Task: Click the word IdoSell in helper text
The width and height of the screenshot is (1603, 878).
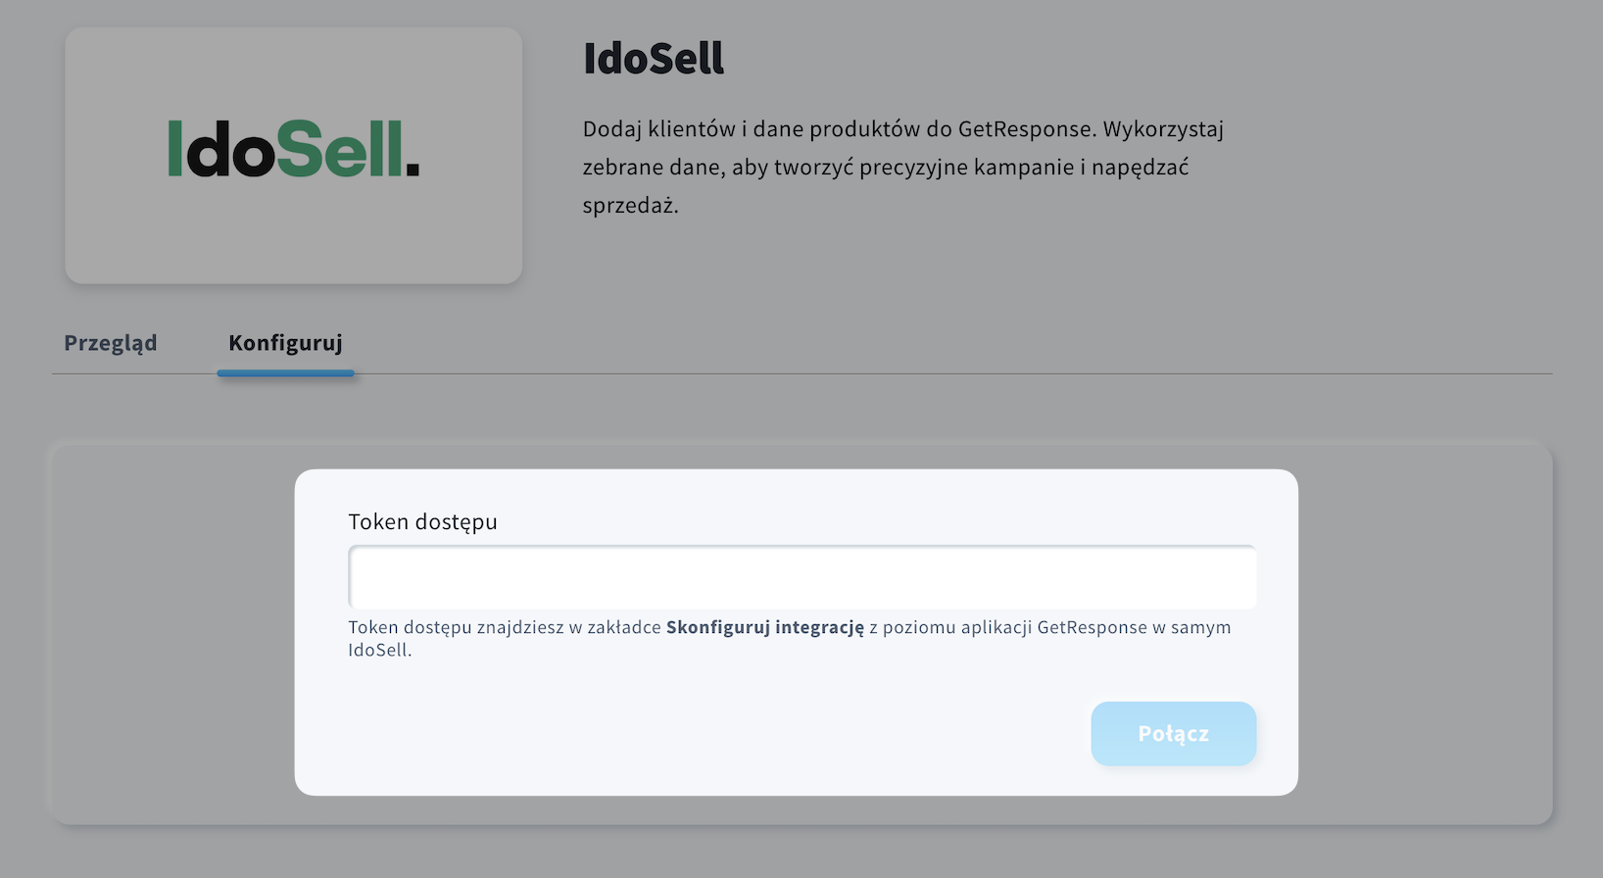Action: [x=380, y=650]
